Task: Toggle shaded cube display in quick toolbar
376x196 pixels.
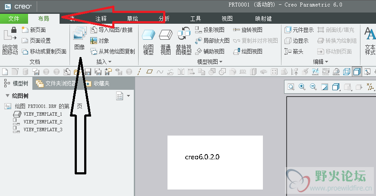Action: (357, 72)
